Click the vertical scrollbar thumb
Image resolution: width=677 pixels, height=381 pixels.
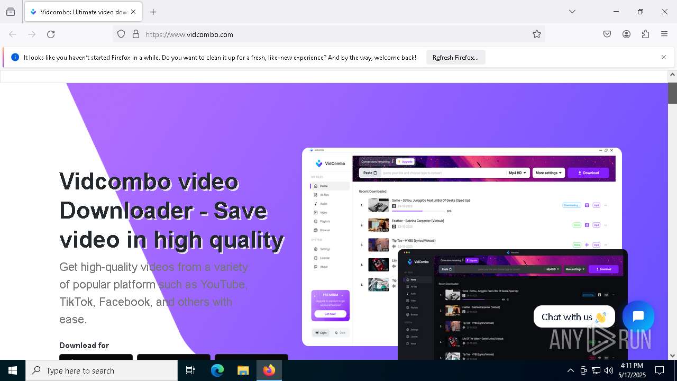[672, 92]
